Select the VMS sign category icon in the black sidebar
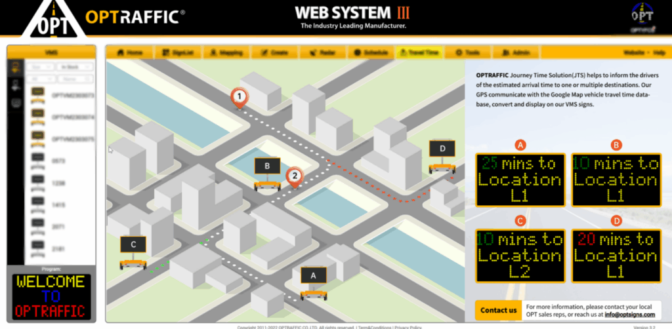This screenshot has height=329, width=672. click(16, 67)
